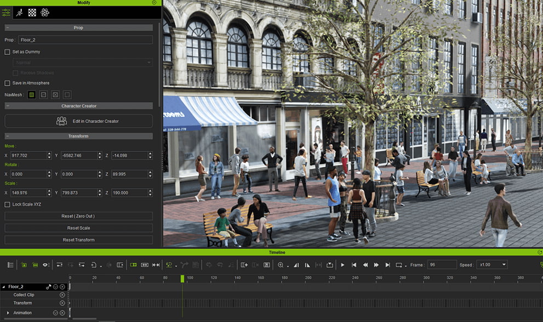Open the Speed x1.00 dropdown
The height and width of the screenshot is (322, 543).
pos(491,265)
